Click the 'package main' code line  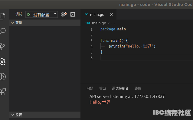[x=113, y=29]
